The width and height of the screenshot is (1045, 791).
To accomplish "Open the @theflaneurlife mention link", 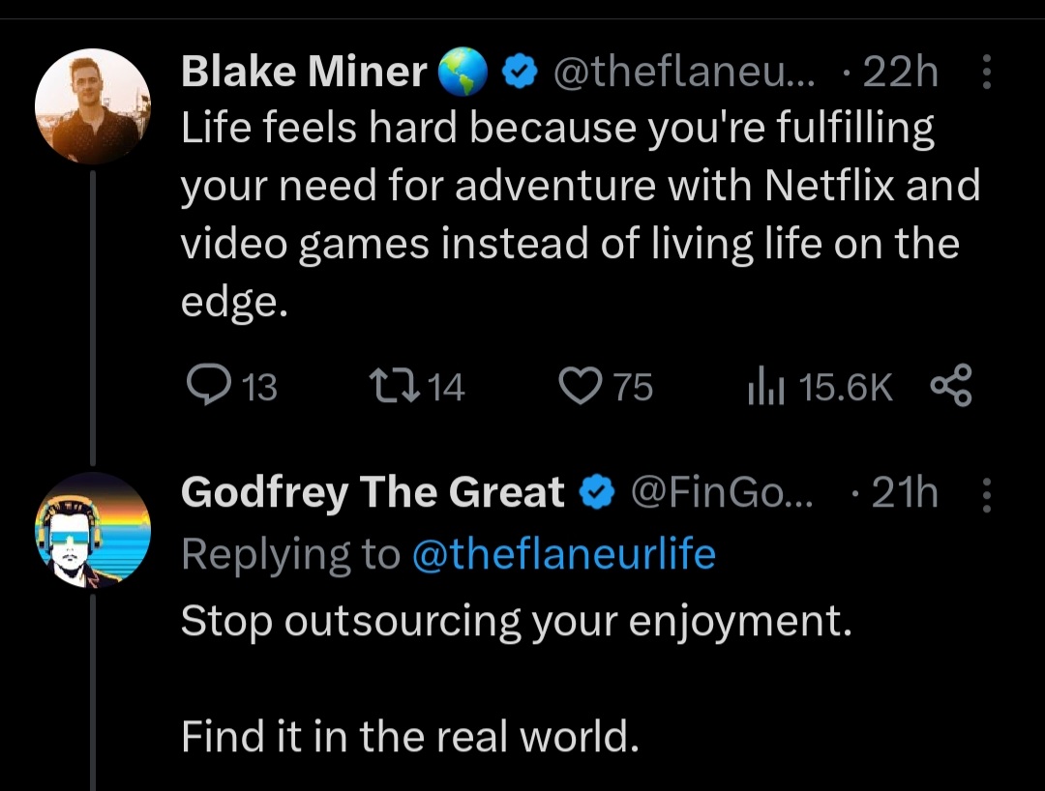I will [564, 555].
